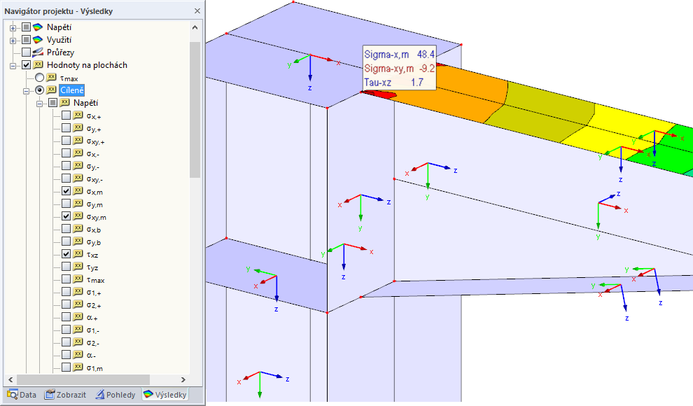The image size is (693, 406).
Task: Switch to the Výsledky tab
Action: [x=165, y=395]
